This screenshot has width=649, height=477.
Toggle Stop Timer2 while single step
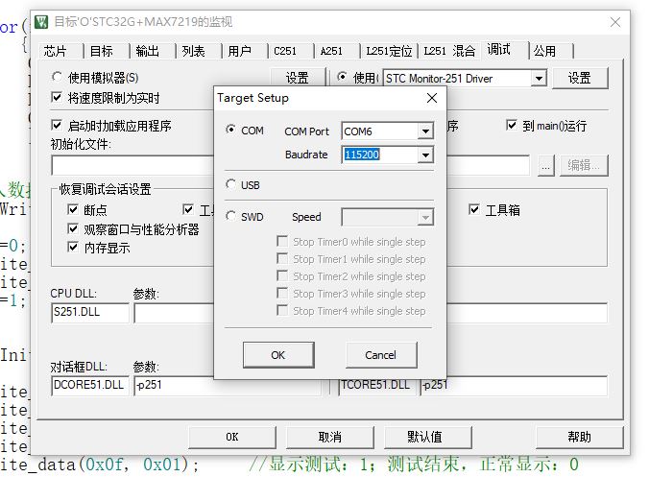coord(282,276)
